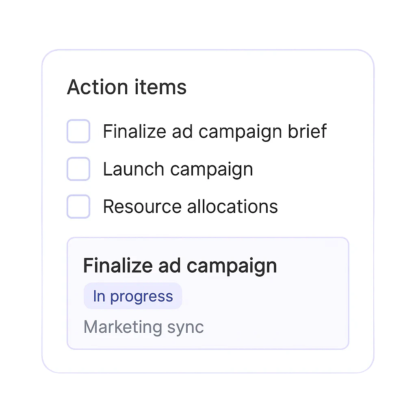The width and height of the screenshot is (416, 416).
Task: Toggle the Launch campaign checkbox off
Action: pos(78,169)
